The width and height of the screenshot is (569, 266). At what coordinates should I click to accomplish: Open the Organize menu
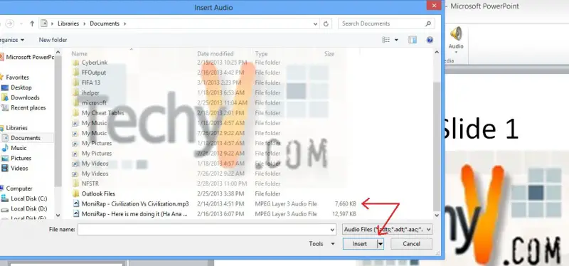pos(12,40)
